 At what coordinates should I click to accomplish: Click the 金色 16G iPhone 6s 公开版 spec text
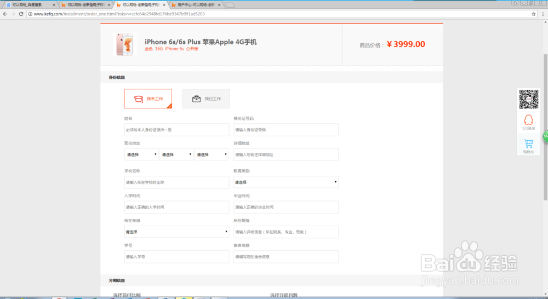(x=172, y=49)
